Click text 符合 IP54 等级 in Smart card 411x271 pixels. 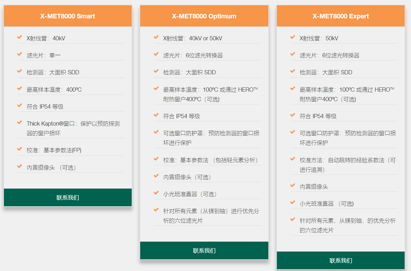click(45, 106)
